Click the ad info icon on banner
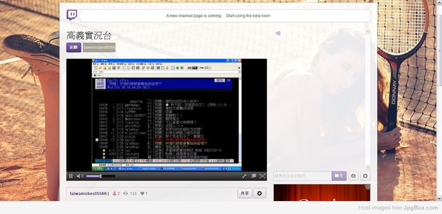 pyautogui.click(x=367, y=187)
